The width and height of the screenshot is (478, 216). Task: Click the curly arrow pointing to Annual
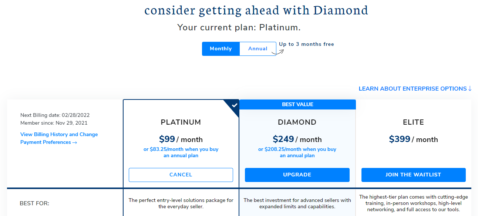[280, 51]
